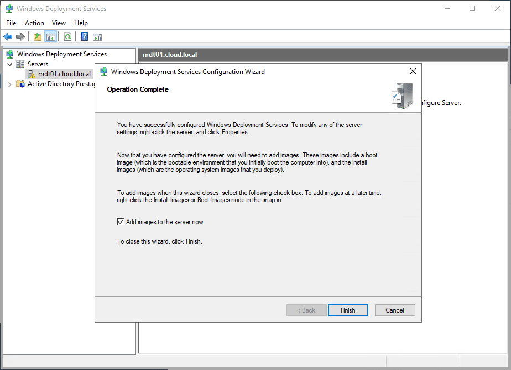Click the Up one level folder icon
Screen dimensions: 511x370
(x=38, y=37)
